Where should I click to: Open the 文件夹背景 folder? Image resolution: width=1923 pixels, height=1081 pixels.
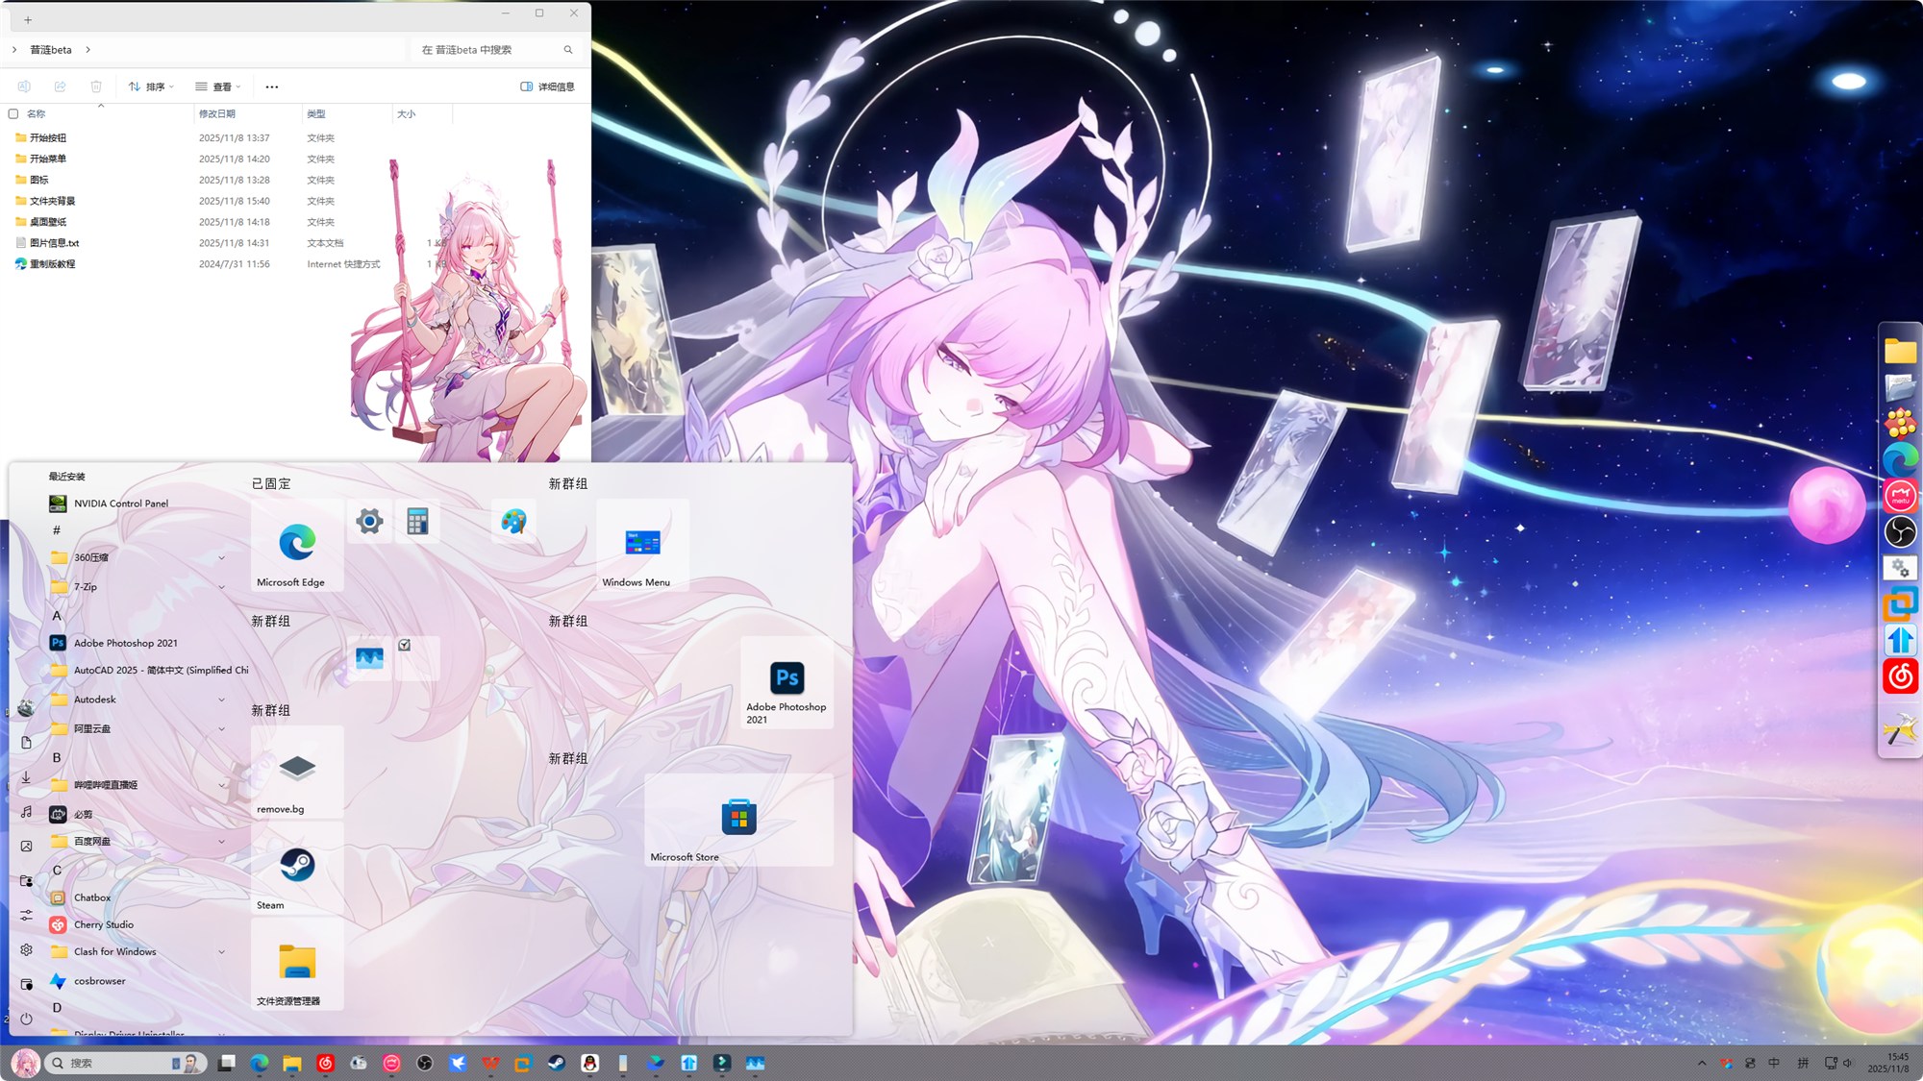(52, 201)
